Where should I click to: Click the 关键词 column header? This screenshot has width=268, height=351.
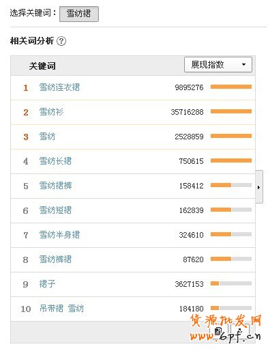(x=42, y=66)
